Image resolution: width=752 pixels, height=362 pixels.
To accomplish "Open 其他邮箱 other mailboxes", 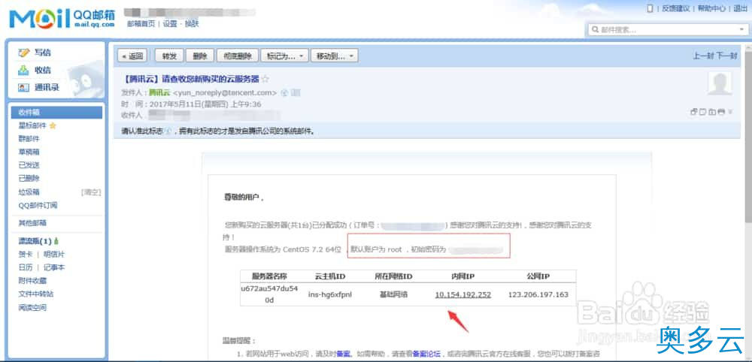I will coord(32,223).
